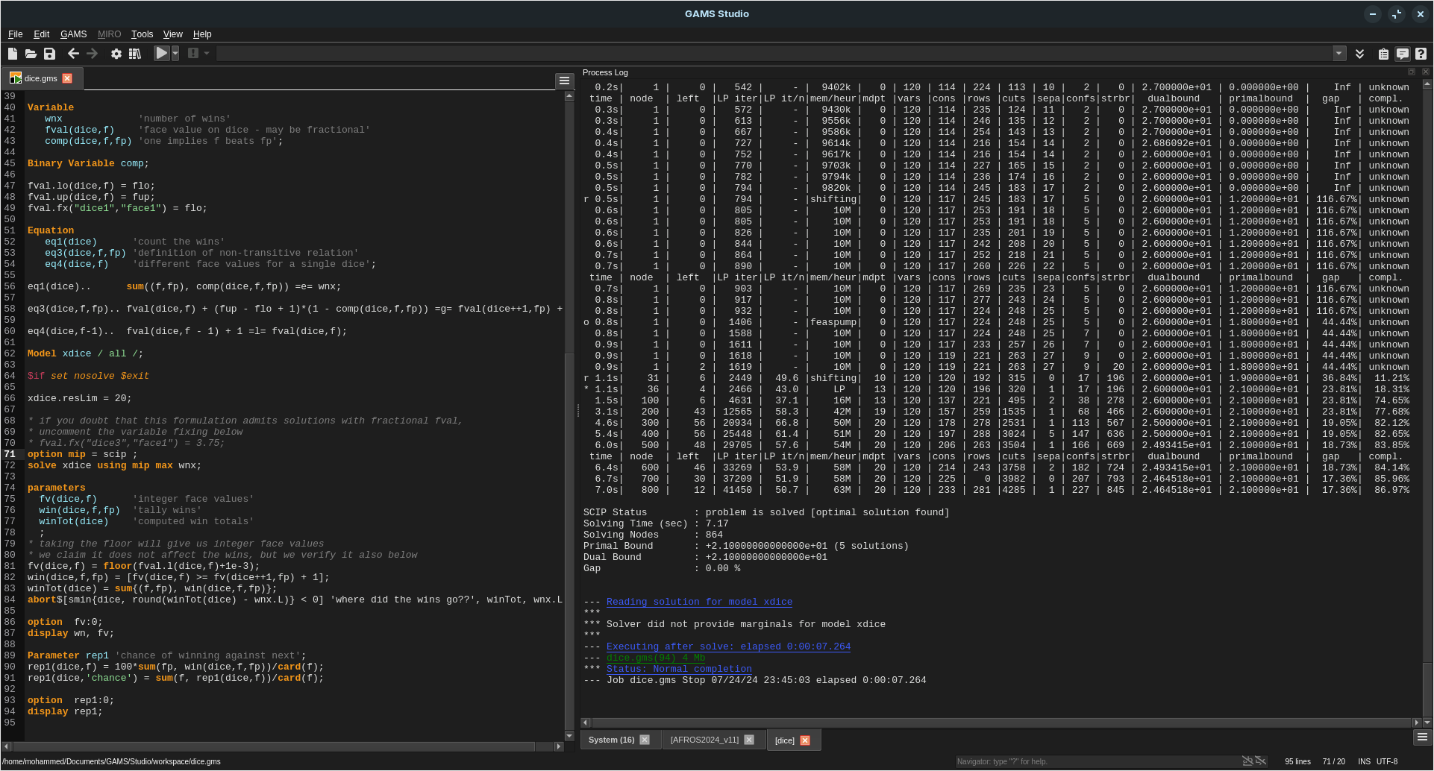This screenshot has height=771, width=1434.
Task: Click editor horizontal scrollbar right arrow
Action: pos(559,746)
